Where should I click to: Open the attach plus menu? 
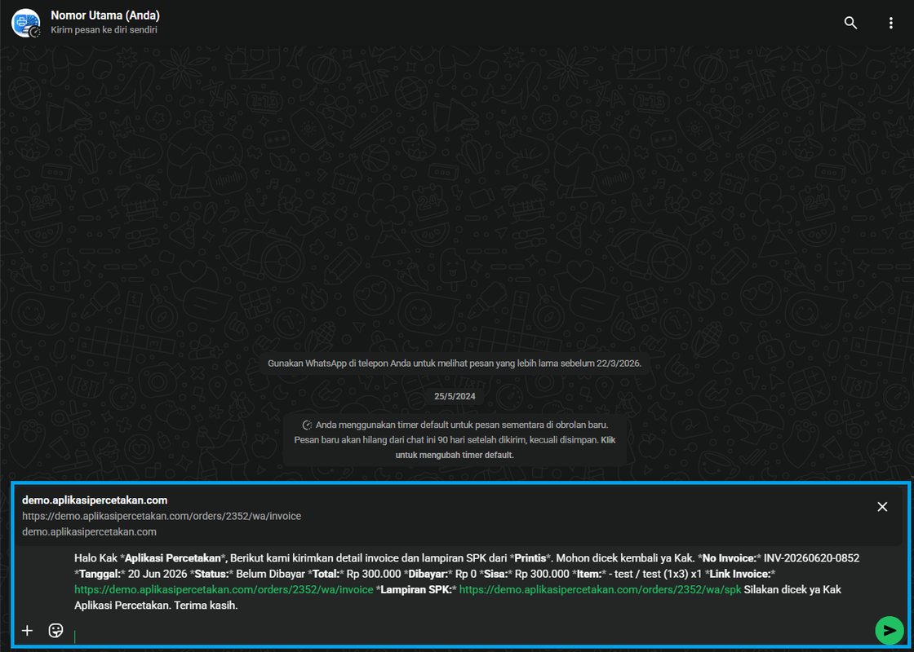tap(27, 631)
